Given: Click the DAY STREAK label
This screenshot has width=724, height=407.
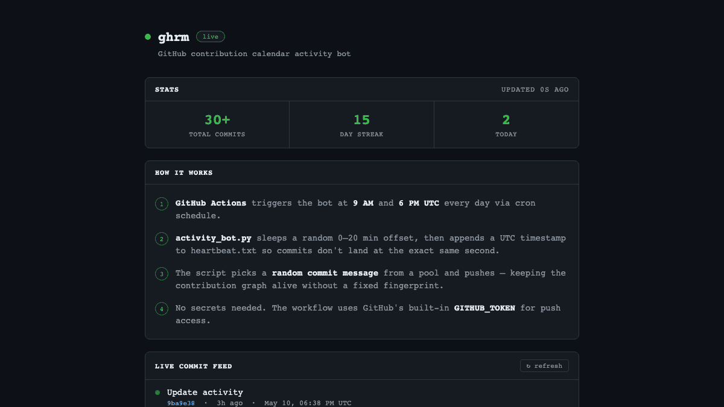Looking at the screenshot, I should click(x=362, y=134).
